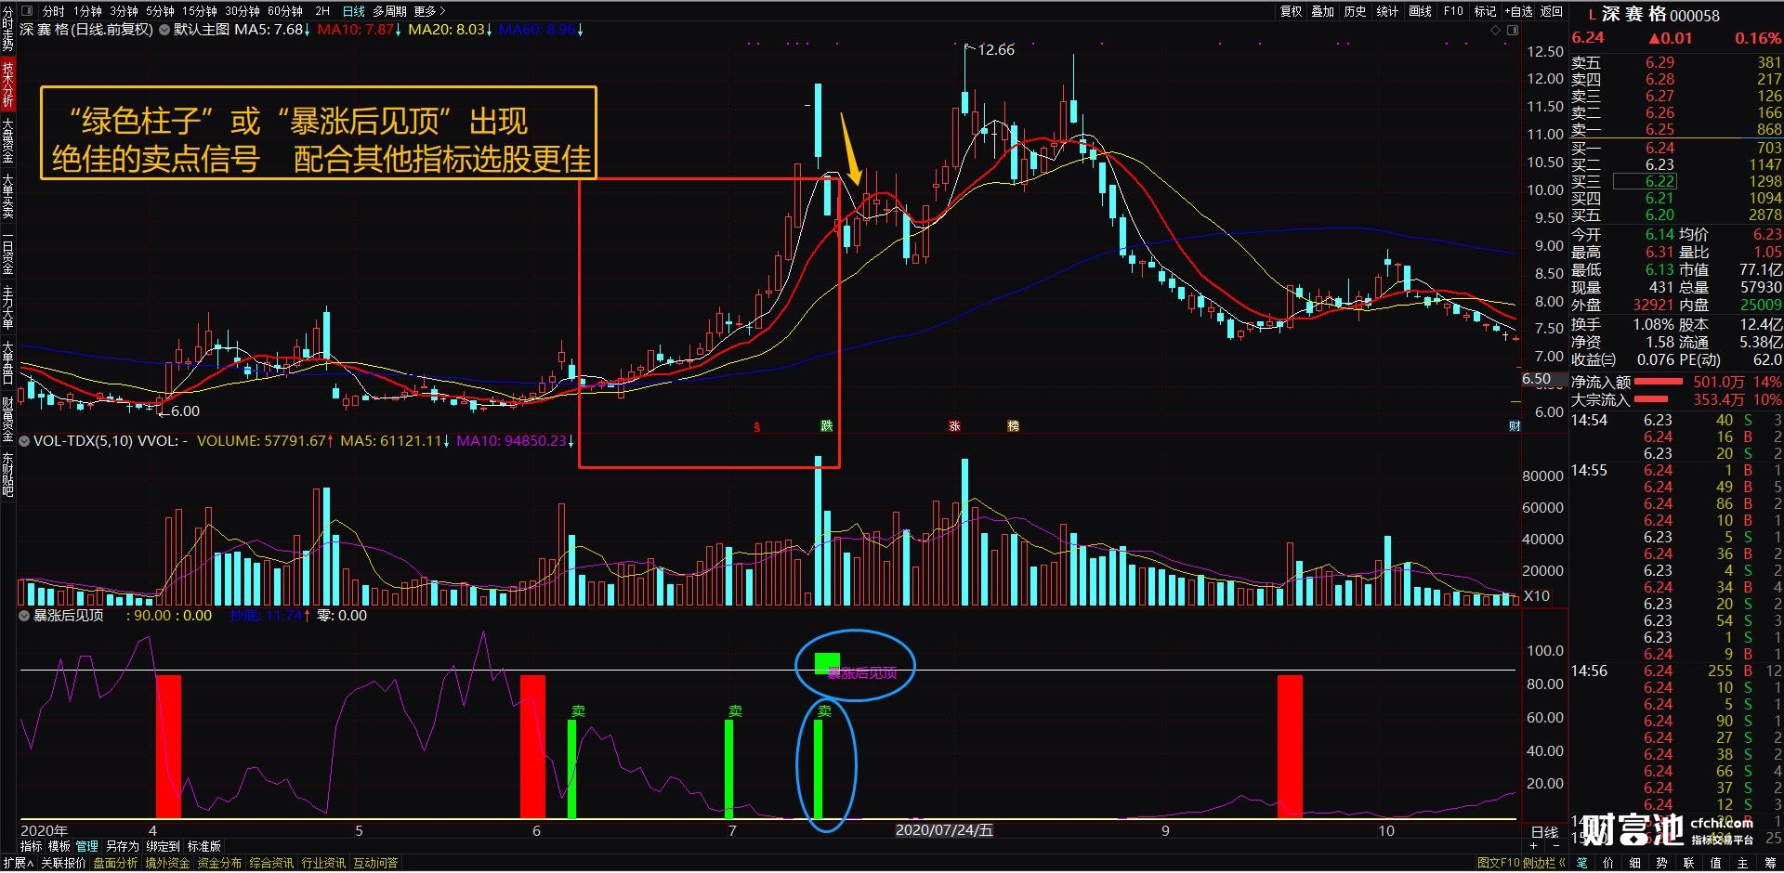The height and width of the screenshot is (873, 1784).
Task: Open the F10 company info
Action: coord(1453,11)
